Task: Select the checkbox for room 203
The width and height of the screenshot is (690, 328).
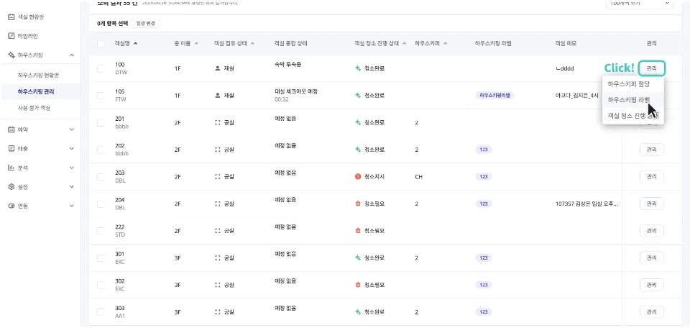Action: (101, 176)
